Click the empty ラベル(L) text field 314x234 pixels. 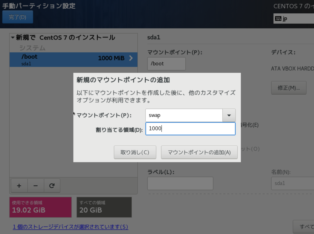coord(180,183)
